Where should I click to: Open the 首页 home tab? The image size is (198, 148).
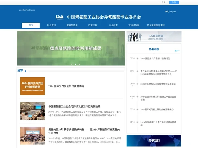31,25
